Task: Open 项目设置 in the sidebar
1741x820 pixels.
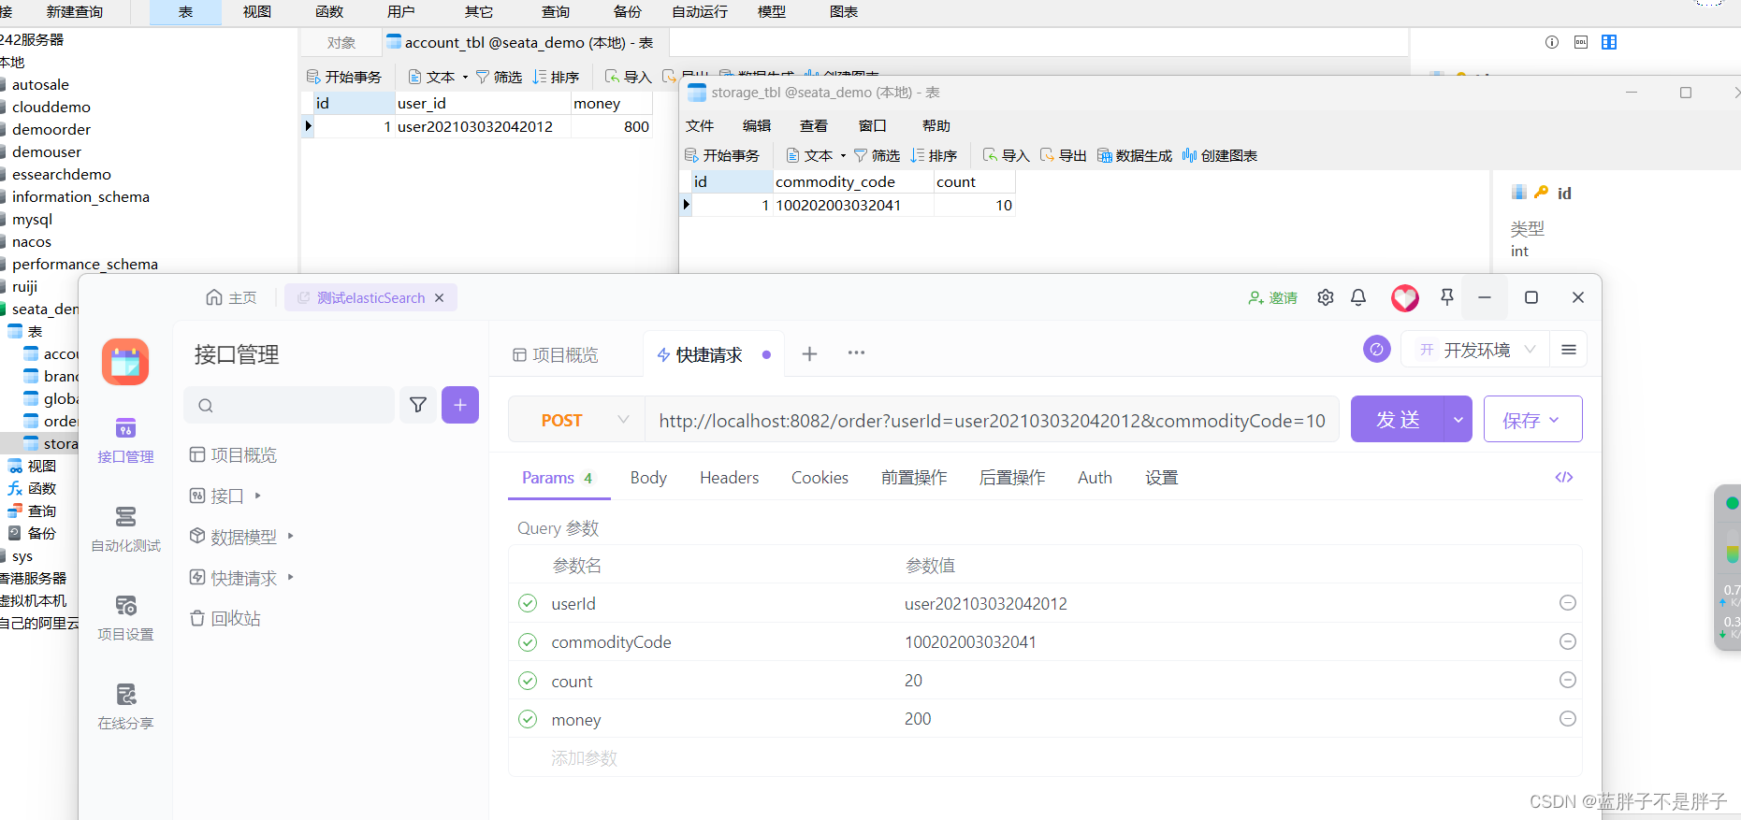Action: (x=125, y=618)
